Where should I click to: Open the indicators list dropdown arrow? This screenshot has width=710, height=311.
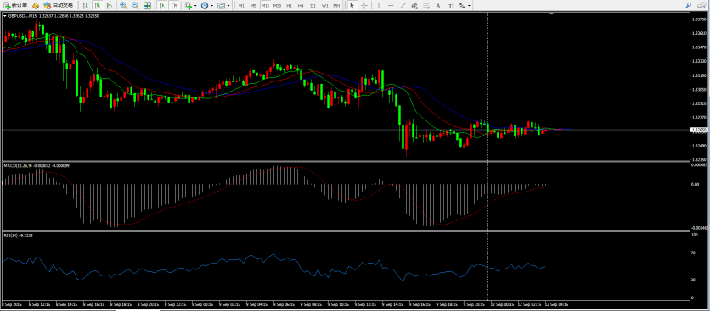point(195,5)
